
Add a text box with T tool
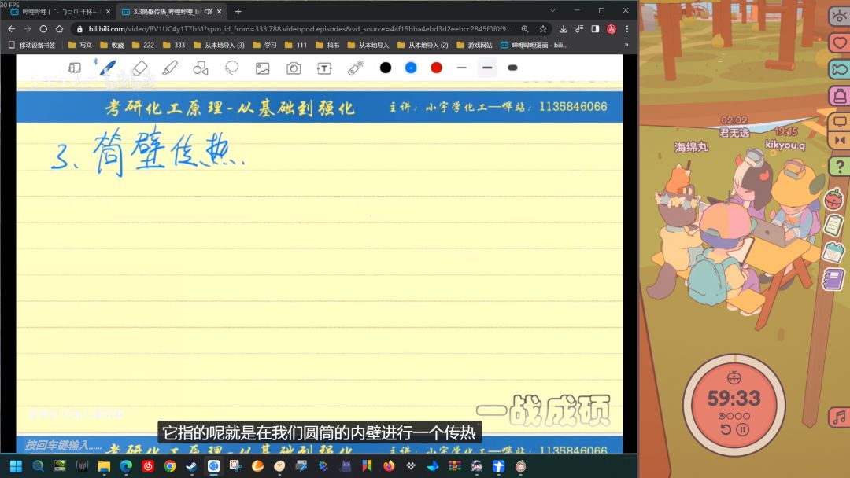[324, 68]
